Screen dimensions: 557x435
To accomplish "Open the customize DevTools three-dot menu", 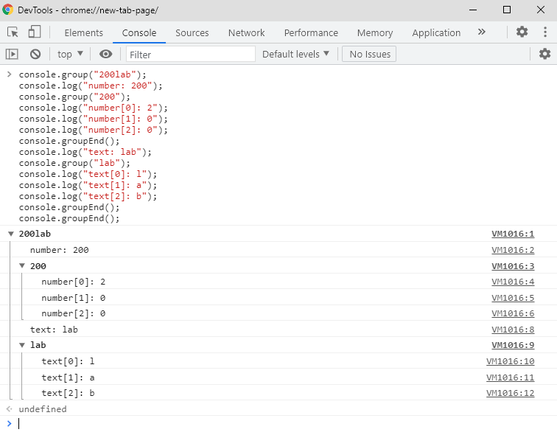I will click(x=544, y=32).
